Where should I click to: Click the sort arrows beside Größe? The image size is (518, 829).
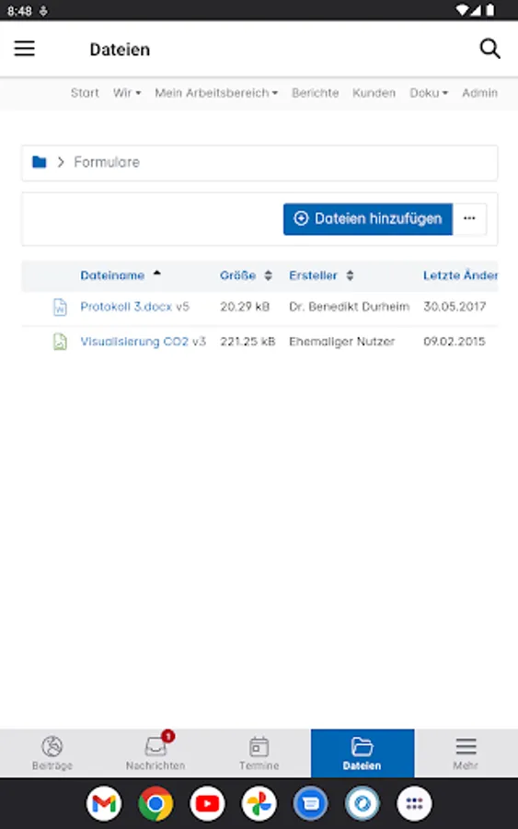coord(269,275)
